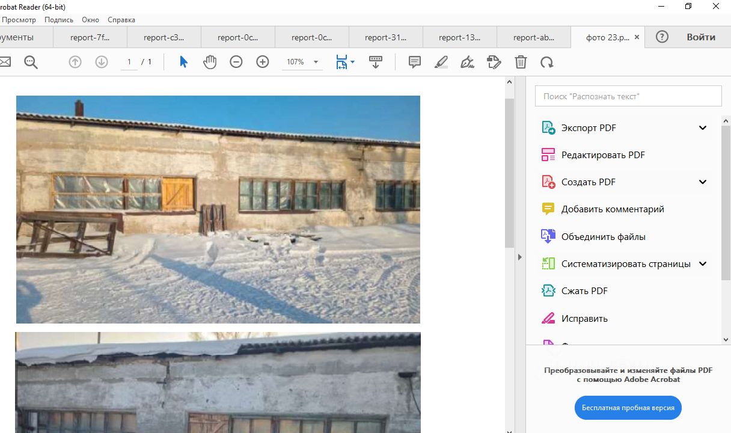Open the zoom level 107% dropdown

(316, 62)
